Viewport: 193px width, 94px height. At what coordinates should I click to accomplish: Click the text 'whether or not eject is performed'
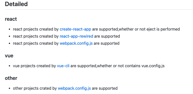click(149, 29)
